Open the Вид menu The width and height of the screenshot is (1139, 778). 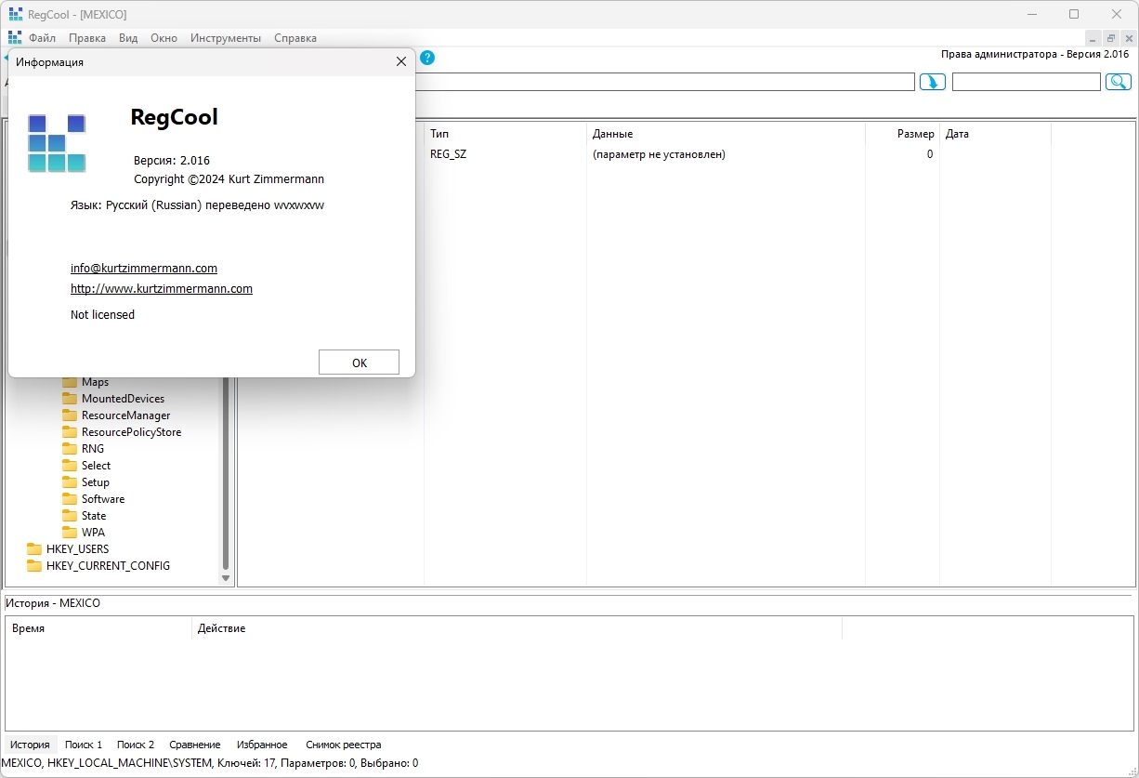[x=128, y=38]
